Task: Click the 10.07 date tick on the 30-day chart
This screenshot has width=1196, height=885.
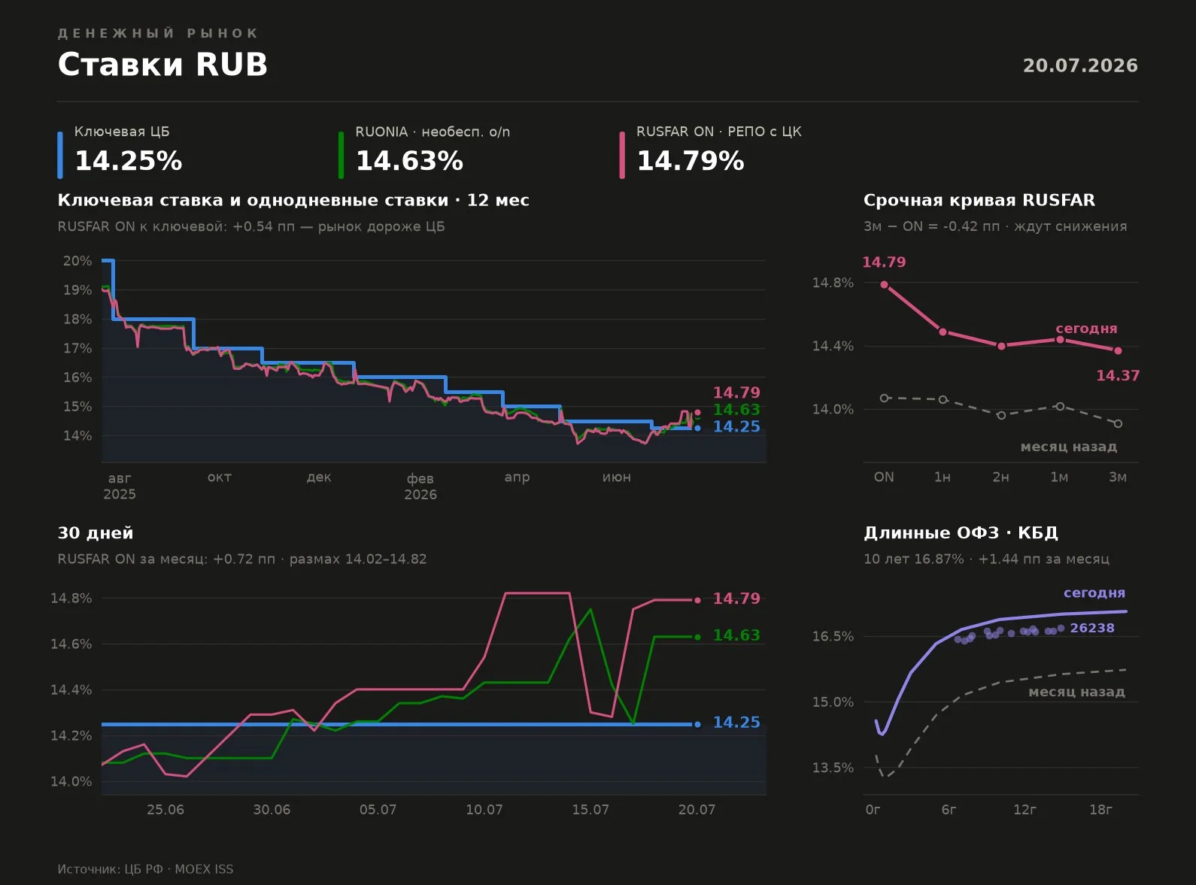Action: (x=484, y=809)
